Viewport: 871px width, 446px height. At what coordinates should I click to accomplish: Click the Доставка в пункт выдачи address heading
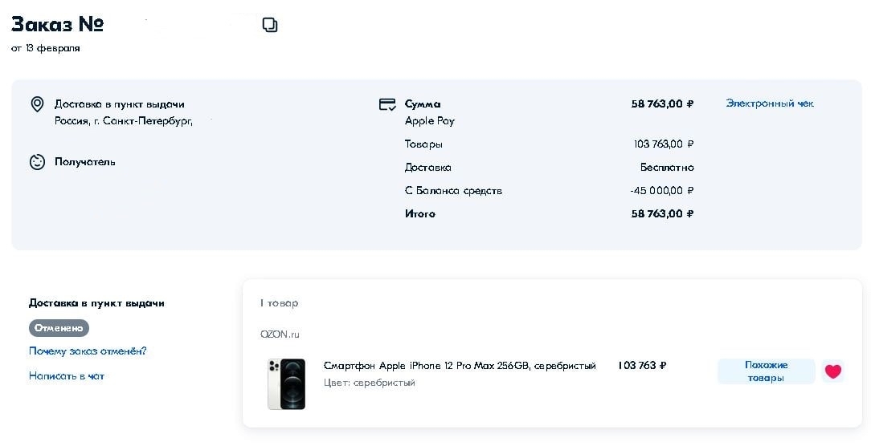pyautogui.click(x=120, y=104)
